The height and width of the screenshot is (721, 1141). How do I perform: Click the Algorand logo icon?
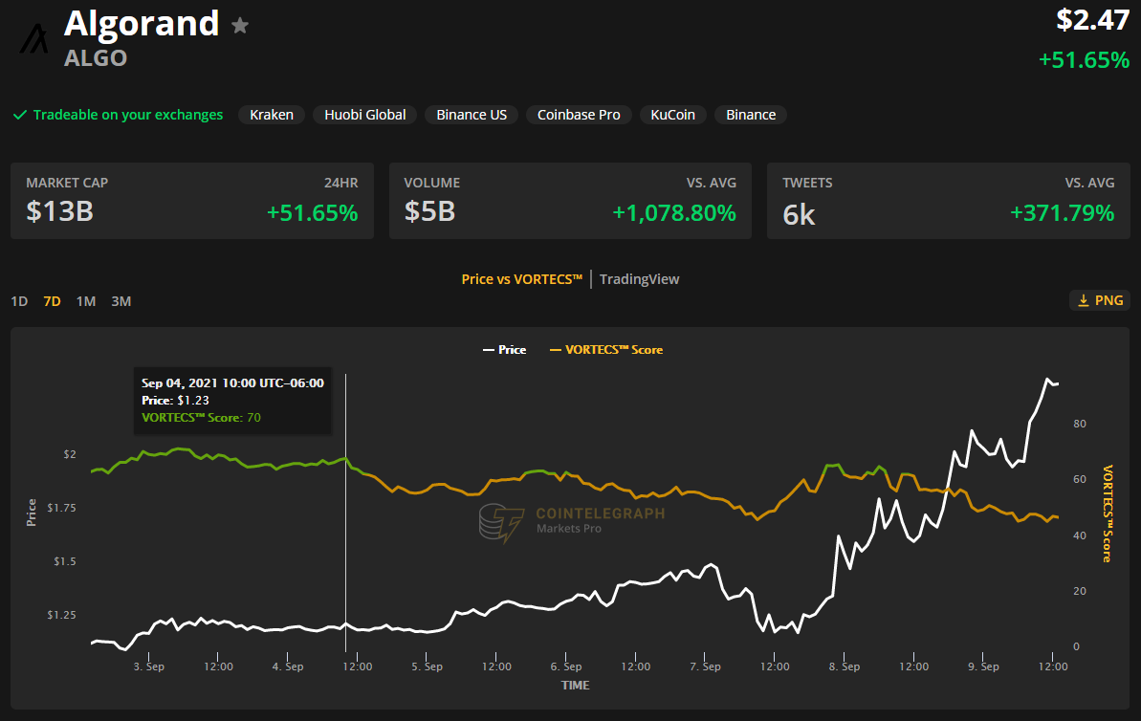35,38
